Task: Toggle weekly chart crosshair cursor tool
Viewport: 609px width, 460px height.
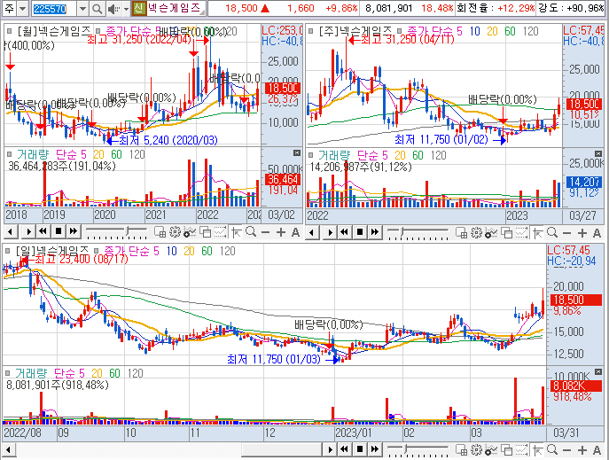Action: coord(537,233)
